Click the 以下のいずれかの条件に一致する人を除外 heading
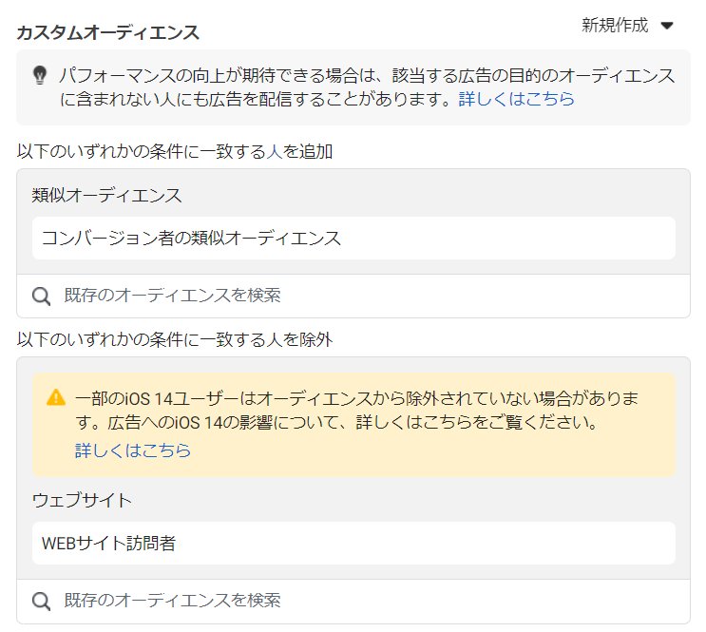The width and height of the screenshot is (706, 632). point(174,339)
